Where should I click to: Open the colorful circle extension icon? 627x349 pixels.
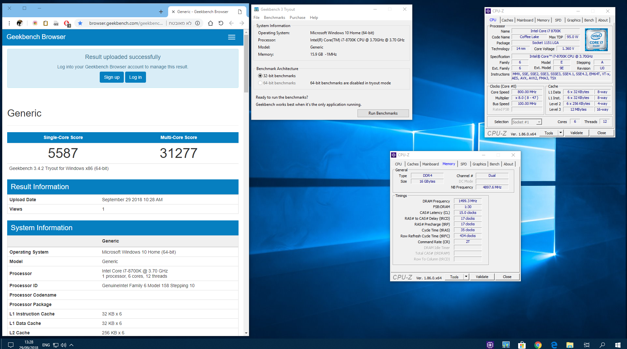35,23
